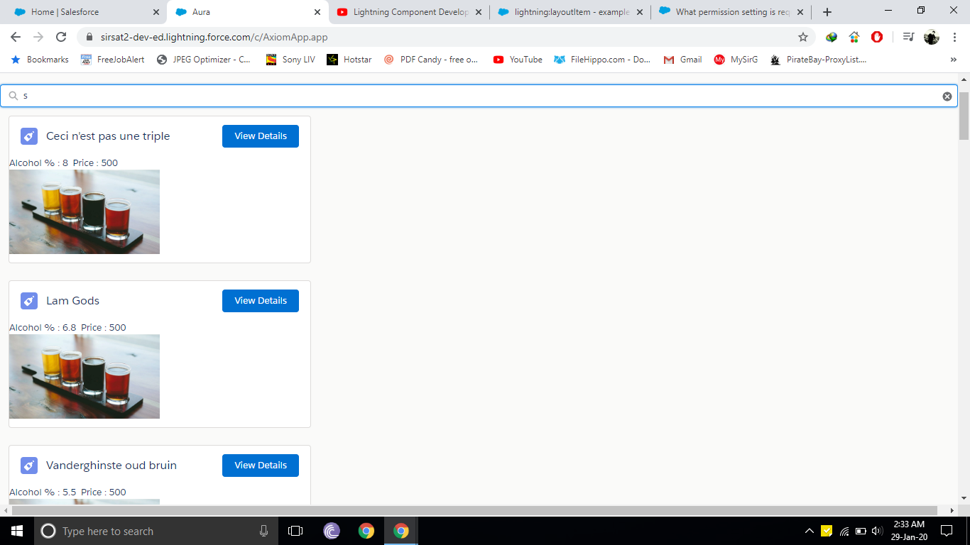This screenshot has width=970, height=545.
Task: Click the Cortana microphone icon
Action: click(x=264, y=531)
